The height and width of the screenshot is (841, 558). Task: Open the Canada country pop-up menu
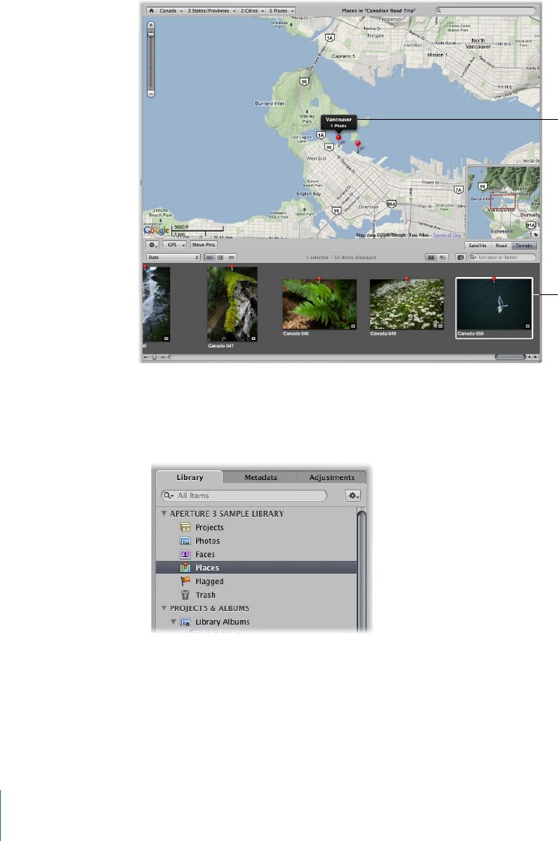click(171, 10)
